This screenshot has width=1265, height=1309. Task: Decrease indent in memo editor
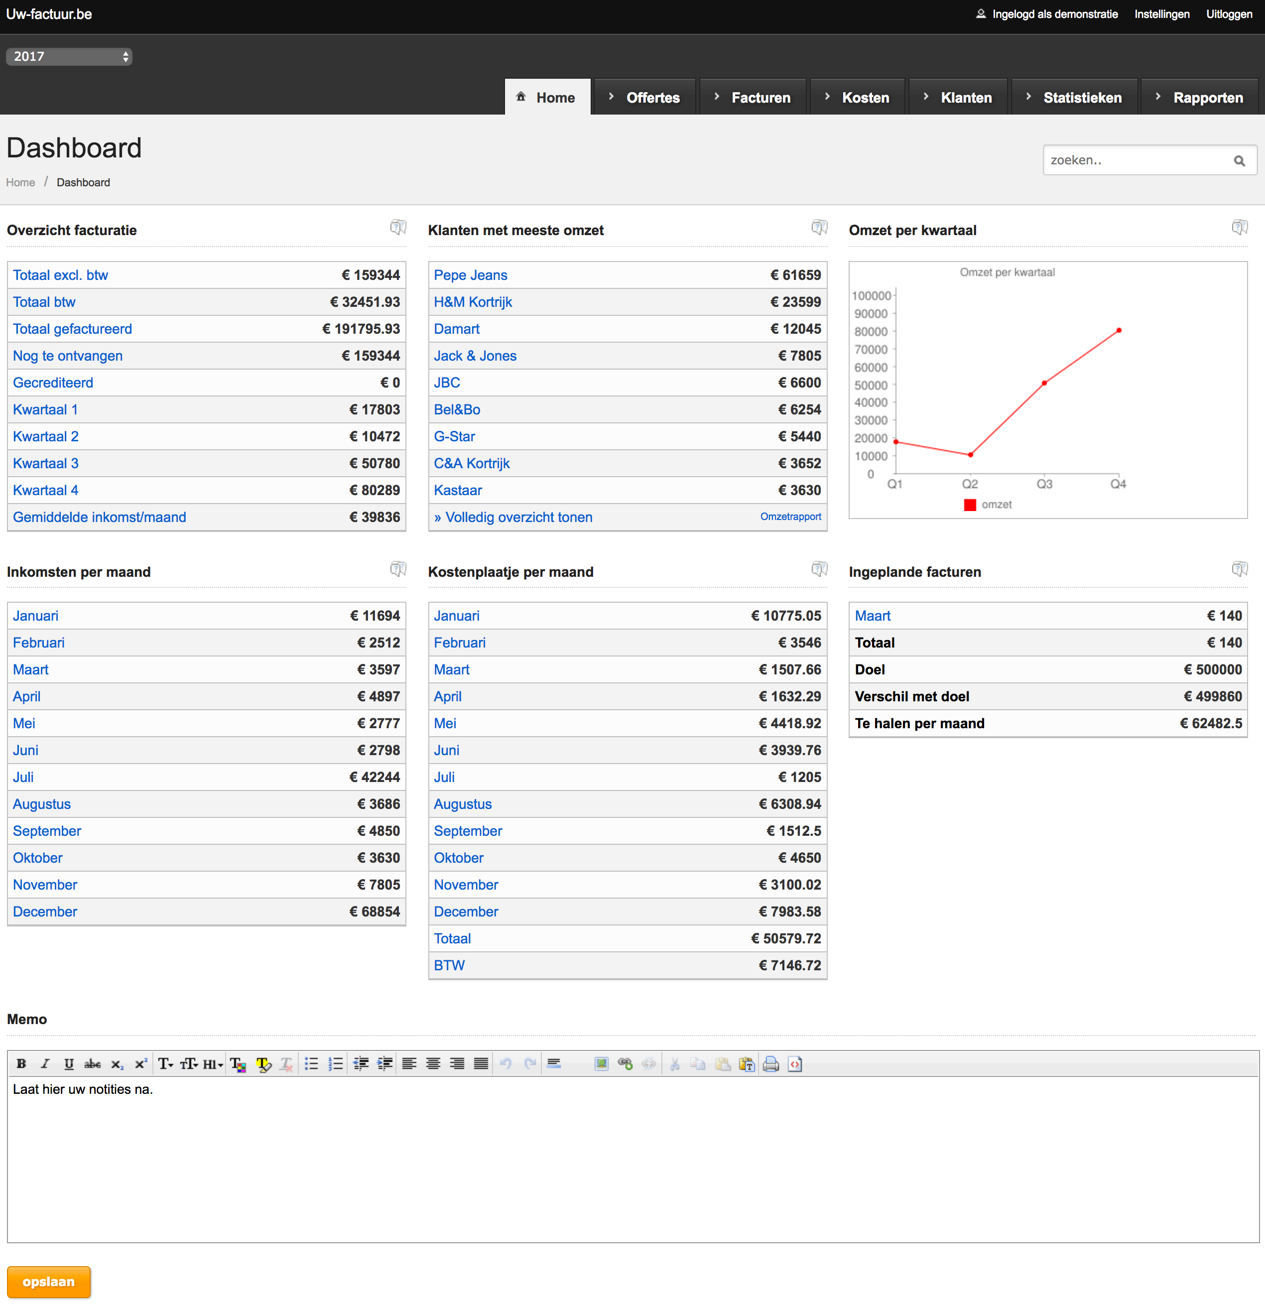point(361,1064)
